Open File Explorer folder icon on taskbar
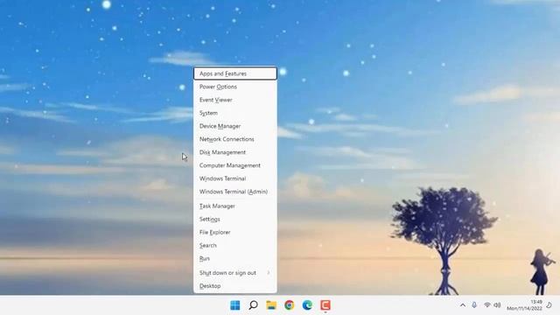The width and height of the screenshot is (560, 315). point(271,305)
